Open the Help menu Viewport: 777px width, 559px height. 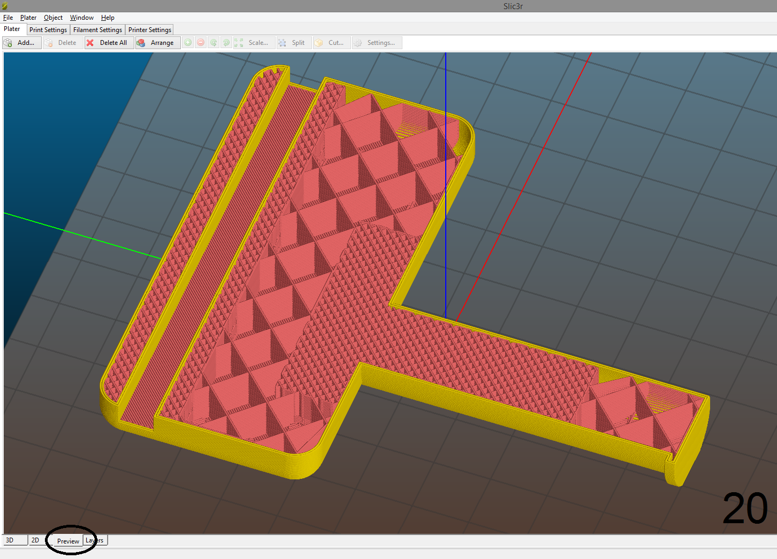(x=108, y=17)
